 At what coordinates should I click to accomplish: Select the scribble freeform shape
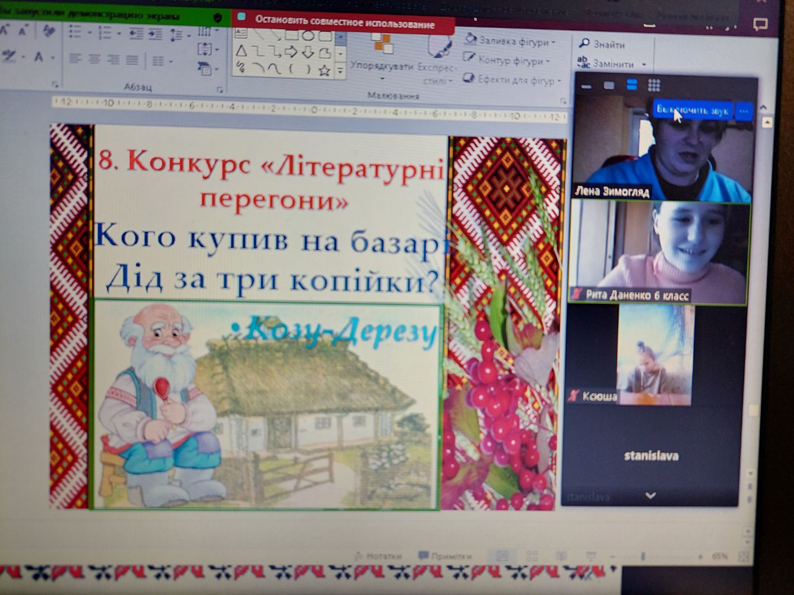(x=241, y=66)
